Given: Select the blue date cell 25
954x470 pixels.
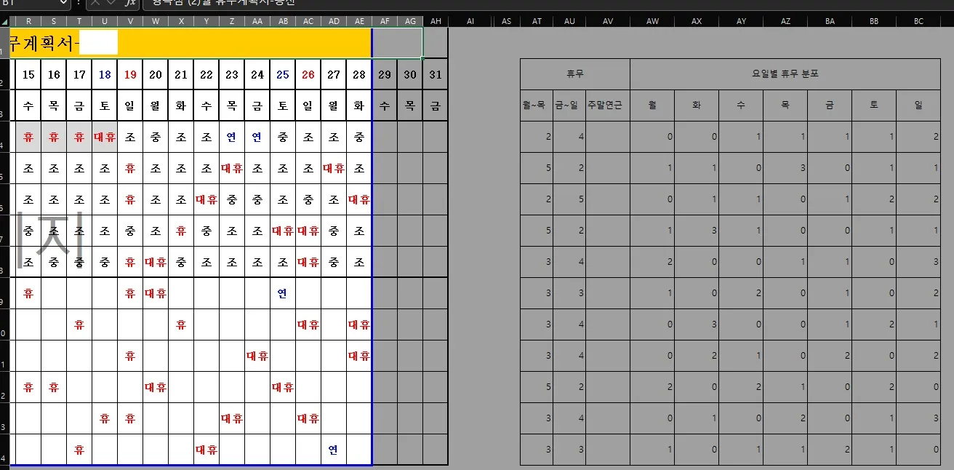Looking at the screenshot, I should 283,74.
